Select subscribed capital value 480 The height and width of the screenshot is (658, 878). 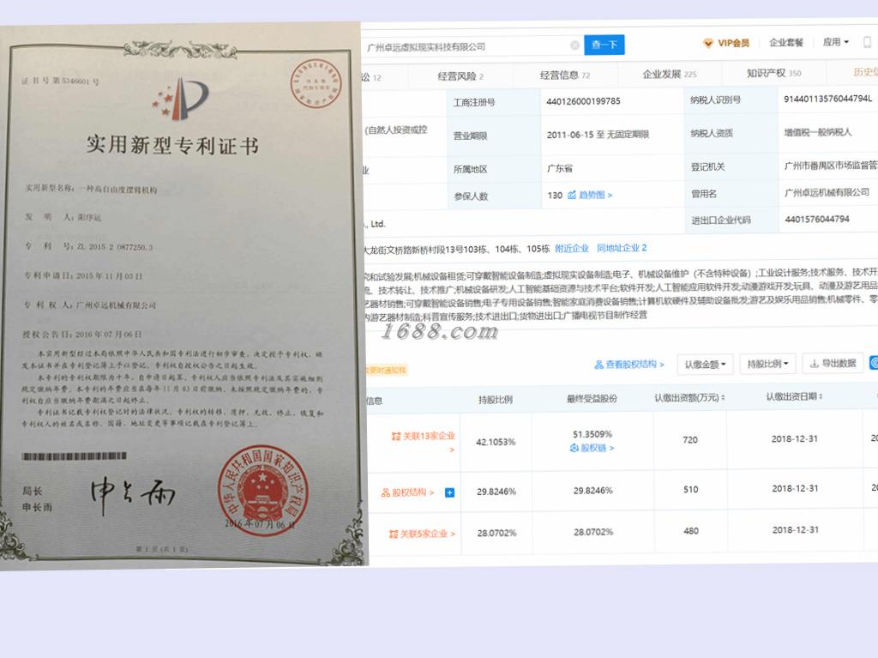pyautogui.click(x=691, y=531)
